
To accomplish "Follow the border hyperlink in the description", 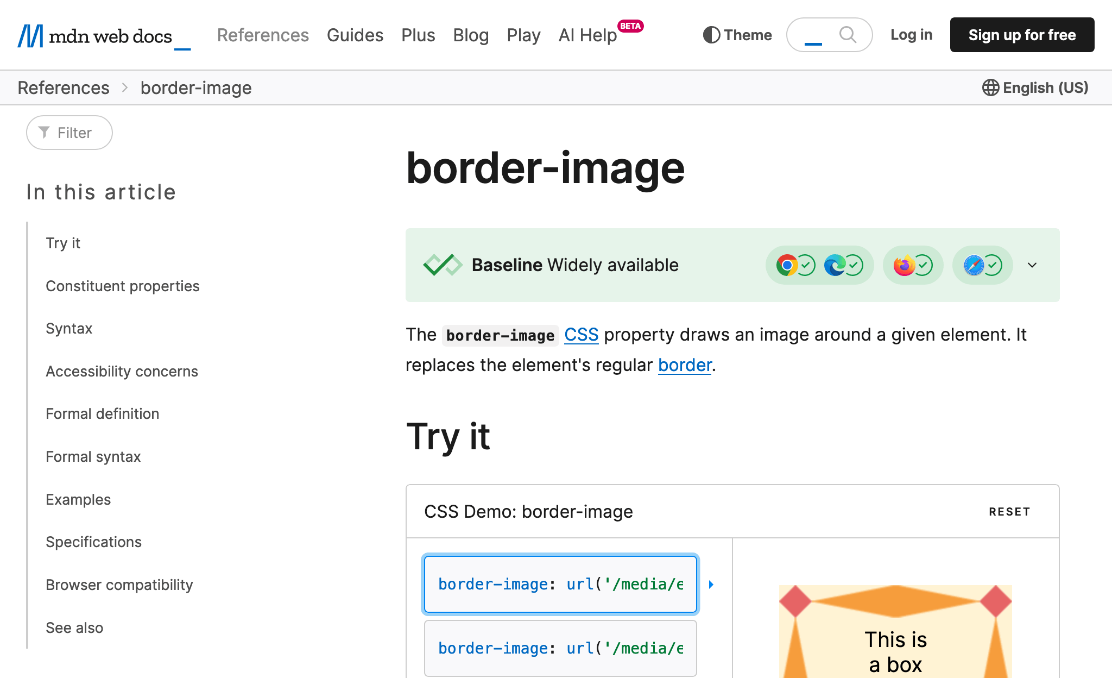I will (684, 365).
